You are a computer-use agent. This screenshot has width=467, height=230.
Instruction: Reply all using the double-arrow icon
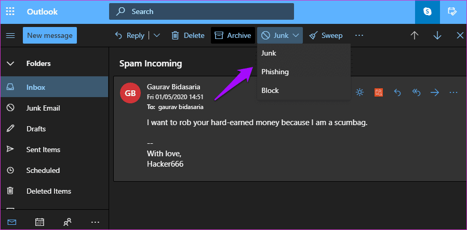416,92
